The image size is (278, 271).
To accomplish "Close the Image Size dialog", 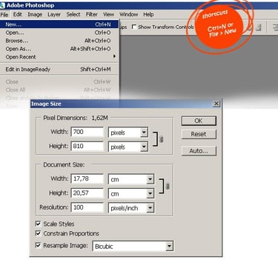I will (x=216, y=104).
